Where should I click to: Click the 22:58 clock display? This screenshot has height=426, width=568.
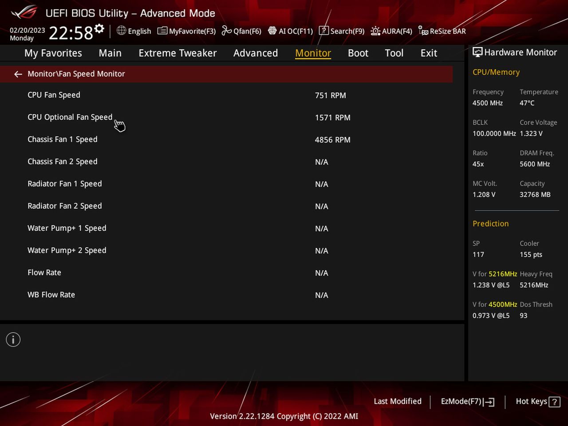tap(71, 33)
